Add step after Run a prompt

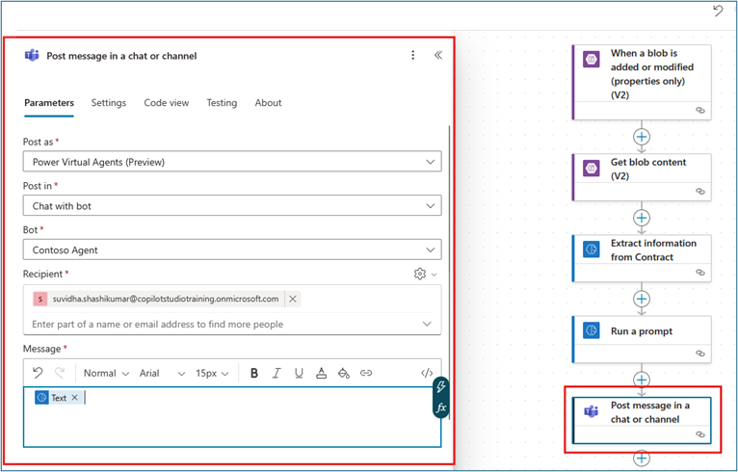click(x=642, y=380)
